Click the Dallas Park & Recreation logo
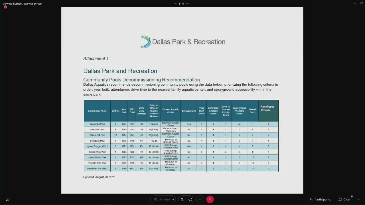Screen dimensions: 365x205 click(x=183, y=42)
